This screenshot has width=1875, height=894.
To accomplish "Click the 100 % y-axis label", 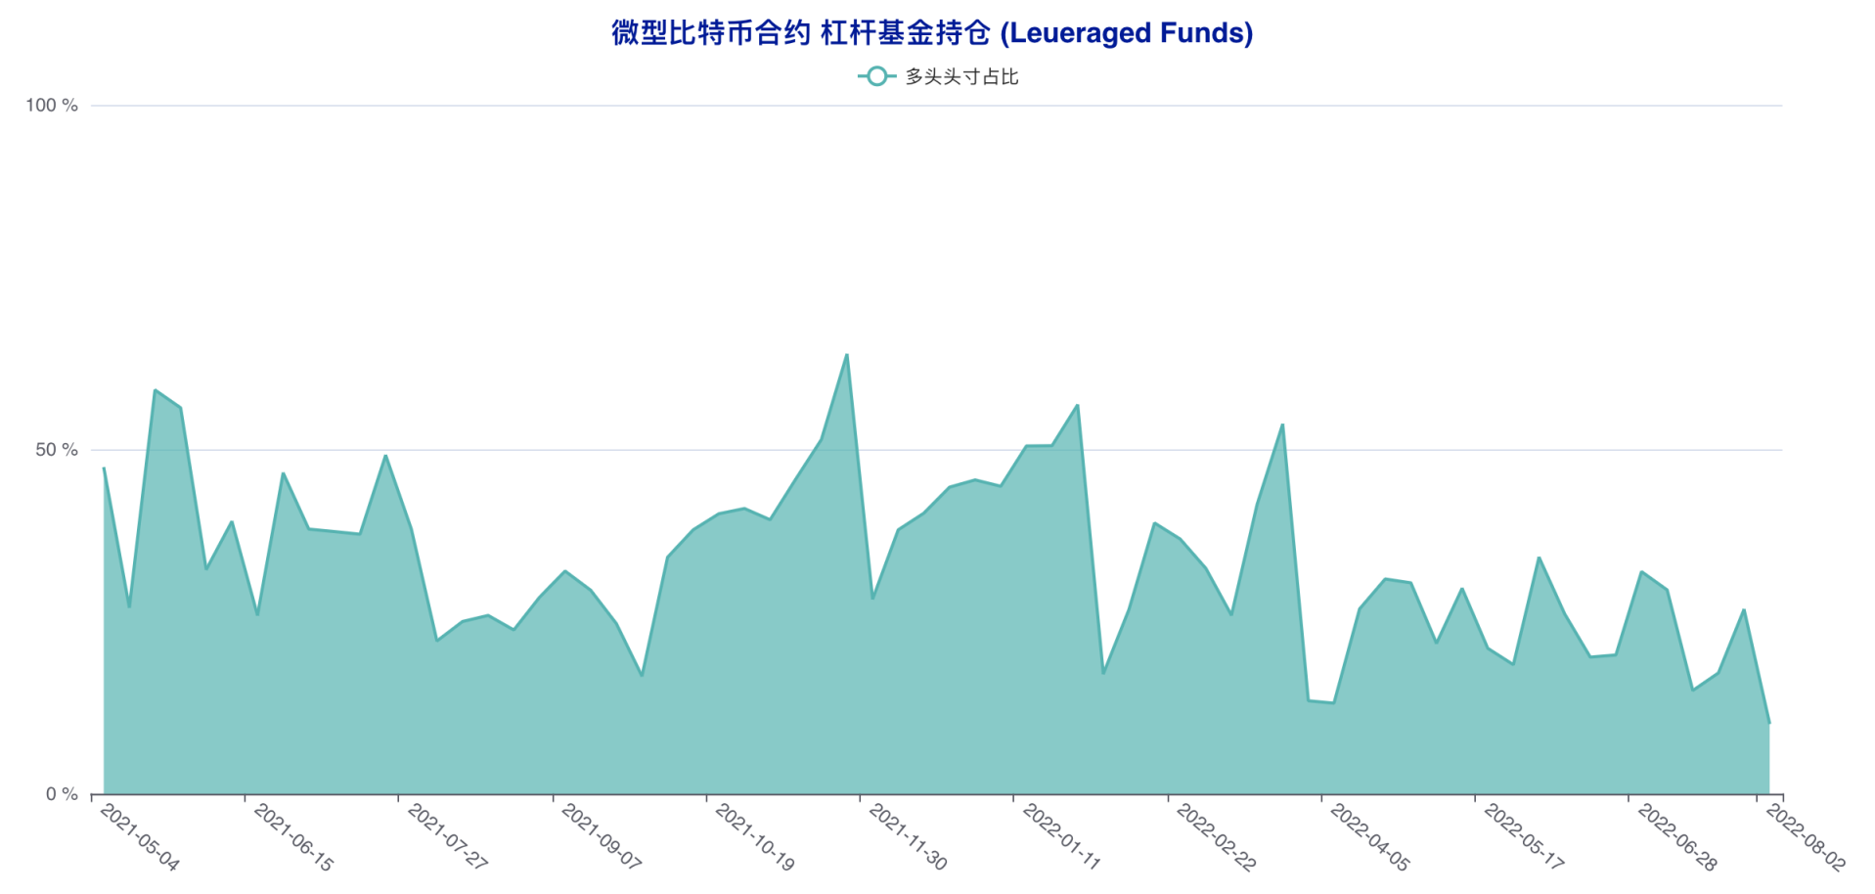I will 52,106.
